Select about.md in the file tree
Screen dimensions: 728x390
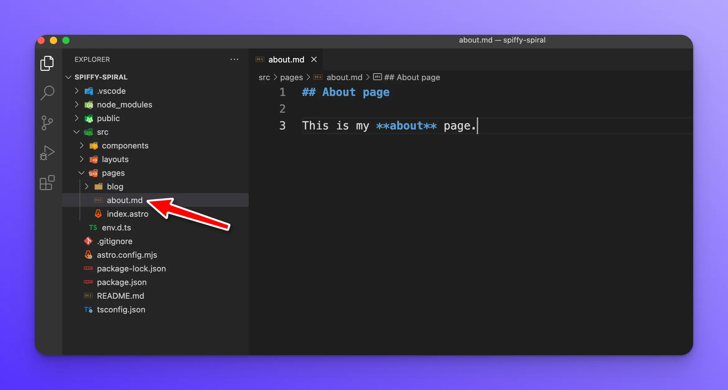click(125, 200)
